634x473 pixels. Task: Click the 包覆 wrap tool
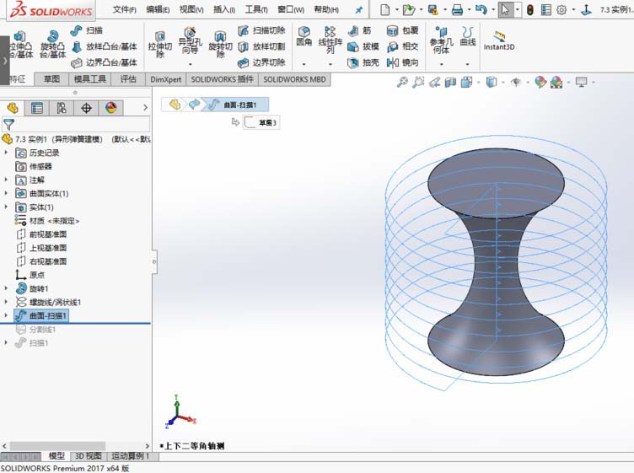pyautogui.click(x=403, y=30)
